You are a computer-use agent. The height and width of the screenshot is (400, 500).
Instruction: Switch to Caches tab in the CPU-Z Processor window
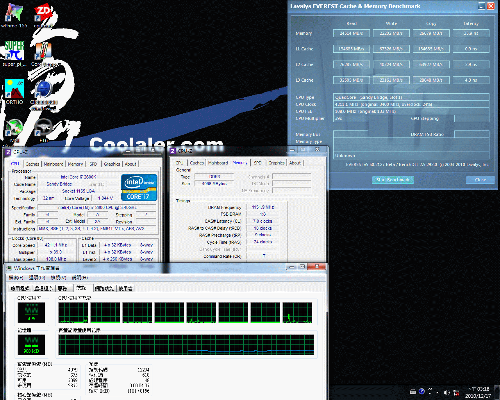[32, 164]
